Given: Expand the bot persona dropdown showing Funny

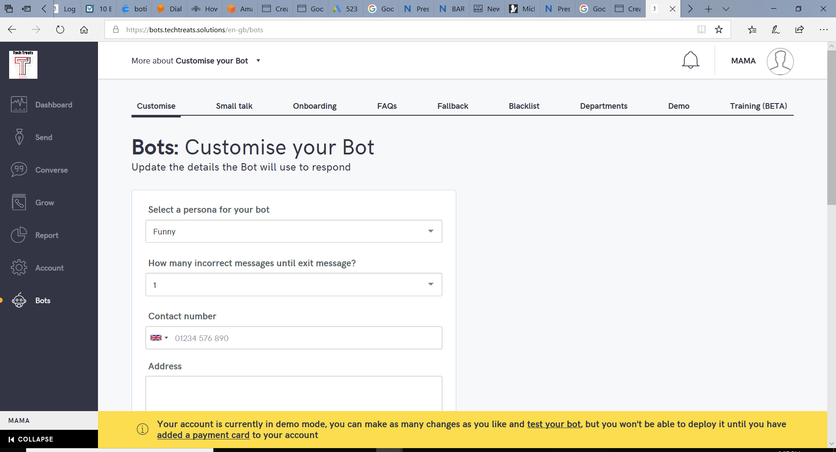Looking at the screenshot, I should pyautogui.click(x=293, y=231).
